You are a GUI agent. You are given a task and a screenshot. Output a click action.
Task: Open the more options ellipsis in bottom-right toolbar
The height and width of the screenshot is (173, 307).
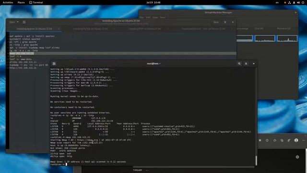pyautogui.click(x=304, y=140)
